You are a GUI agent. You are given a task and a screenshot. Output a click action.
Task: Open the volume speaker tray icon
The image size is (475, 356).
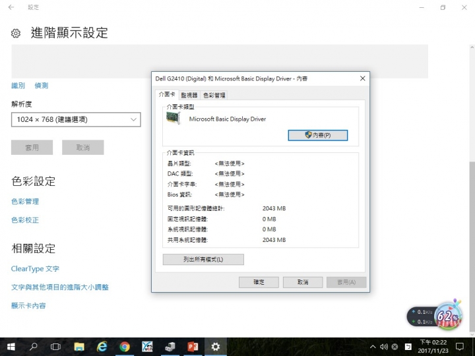(384, 347)
